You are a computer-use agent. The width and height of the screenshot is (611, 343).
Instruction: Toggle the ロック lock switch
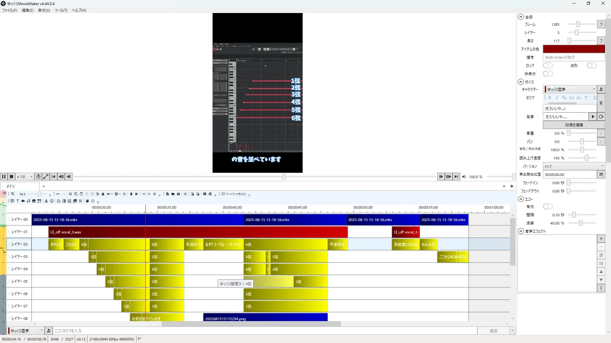pyautogui.click(x=548, y=65)
